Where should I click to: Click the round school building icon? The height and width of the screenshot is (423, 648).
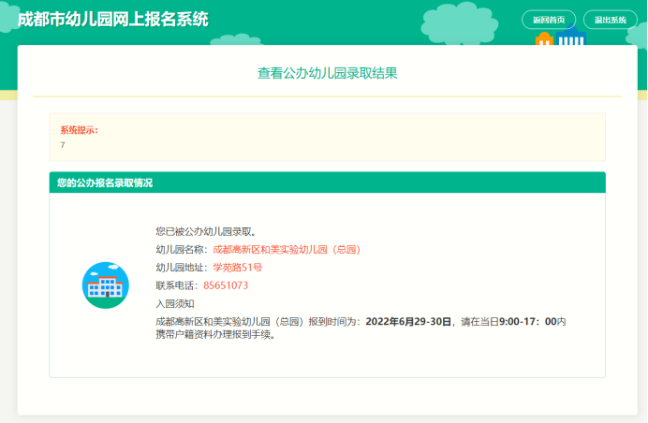pyautogui.click(x=105, y=285)
